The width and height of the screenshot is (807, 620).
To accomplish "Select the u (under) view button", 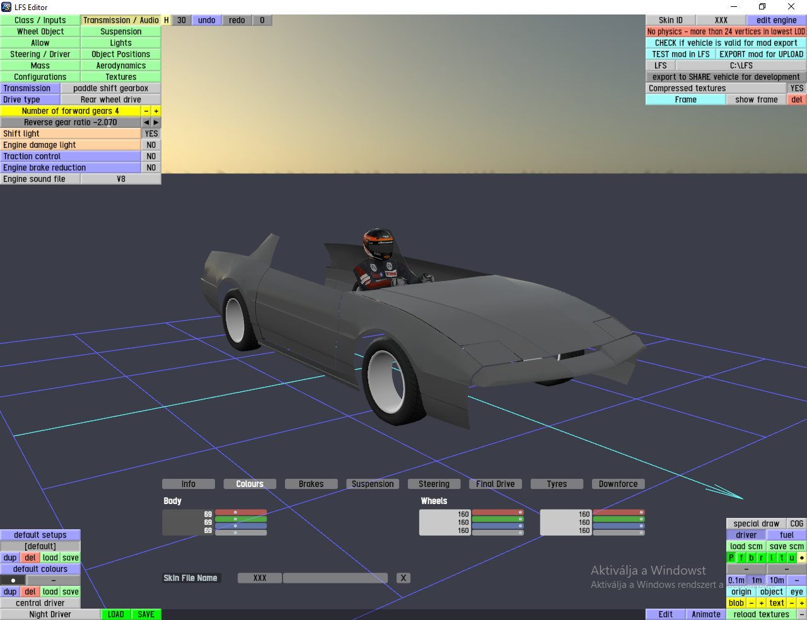I will (792, 558).
